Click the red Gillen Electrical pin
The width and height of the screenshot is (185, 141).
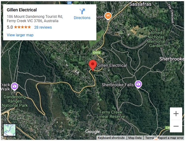pos(93,65)
